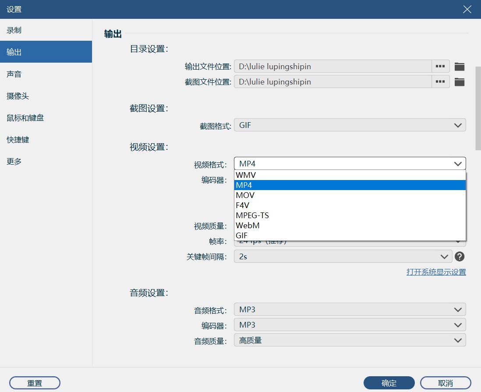Click the help icon next to 关键帧间隔

[460, 256]
